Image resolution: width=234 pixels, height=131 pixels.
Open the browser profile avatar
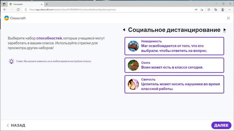[223, 9]
